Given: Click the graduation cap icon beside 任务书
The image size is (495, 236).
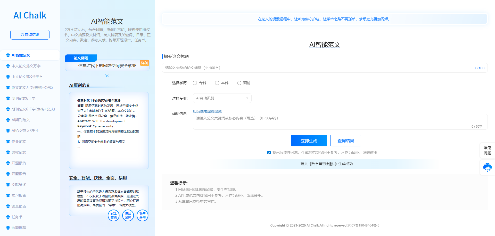Looking at the screenshot, I should 8,217.
